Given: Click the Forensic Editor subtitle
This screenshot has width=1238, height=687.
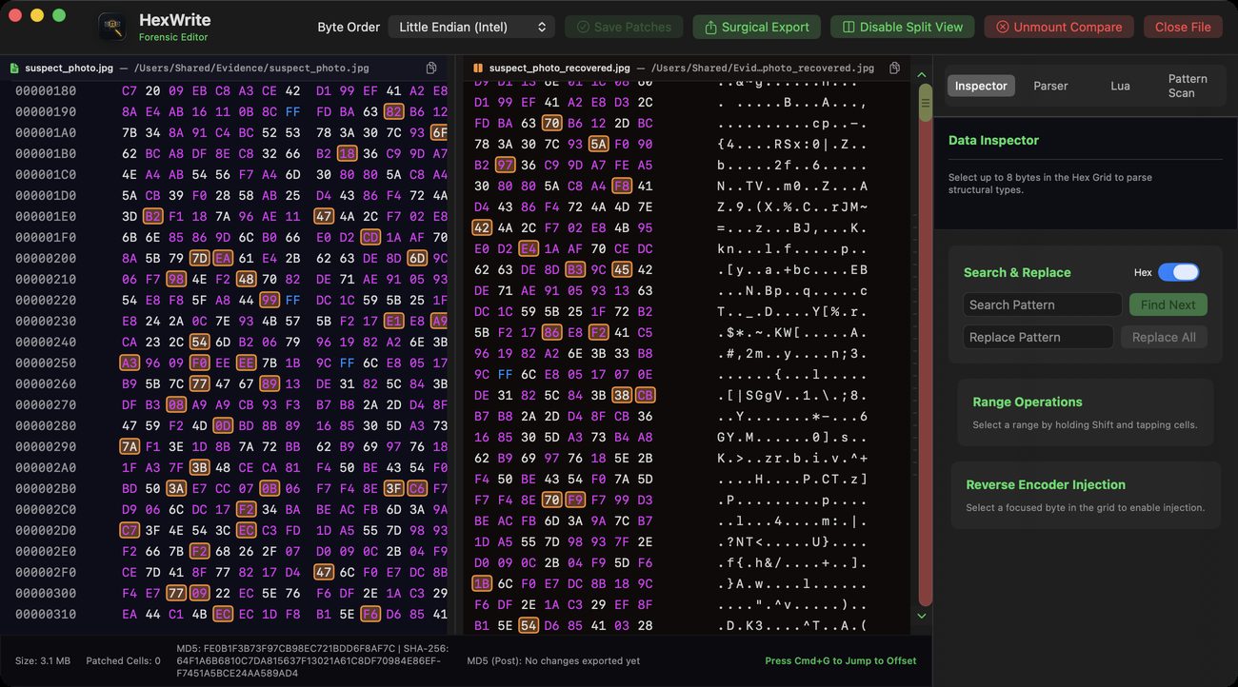Looking at the screenshot, I should pos(173,37).
